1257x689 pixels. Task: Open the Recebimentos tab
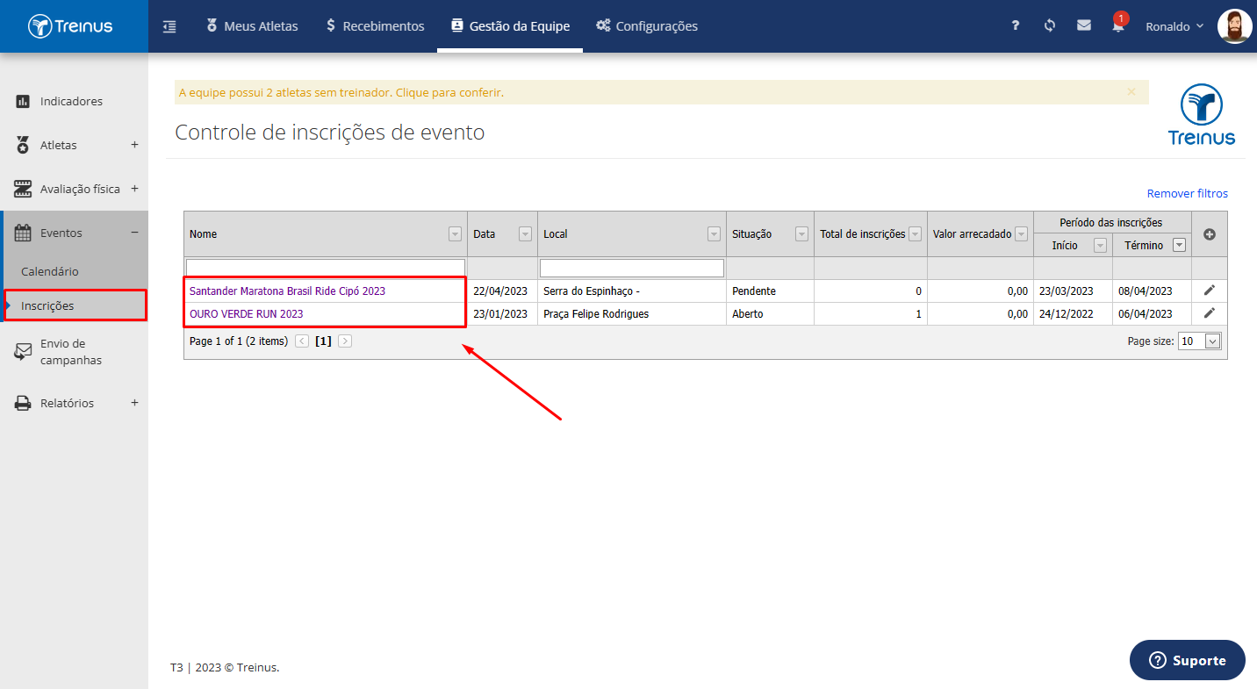pos(375,26)
